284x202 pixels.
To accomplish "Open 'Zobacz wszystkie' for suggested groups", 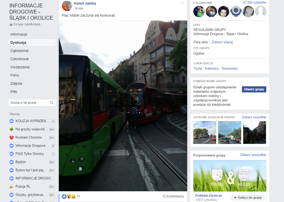I will click(253, 155).
